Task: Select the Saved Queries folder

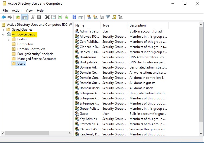Action: pyautogui.click(x=22, y=30)
